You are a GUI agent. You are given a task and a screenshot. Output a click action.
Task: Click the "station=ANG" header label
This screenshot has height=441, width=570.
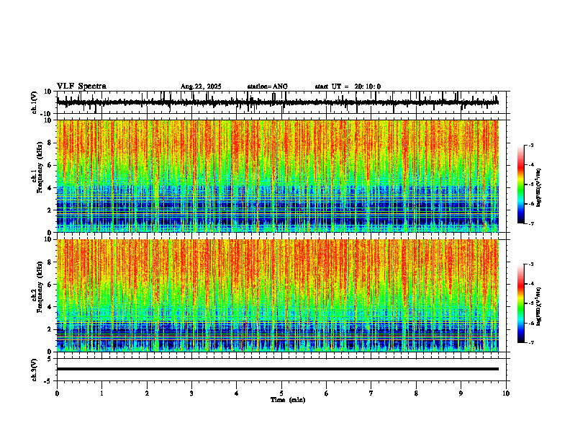coord(267,86)
